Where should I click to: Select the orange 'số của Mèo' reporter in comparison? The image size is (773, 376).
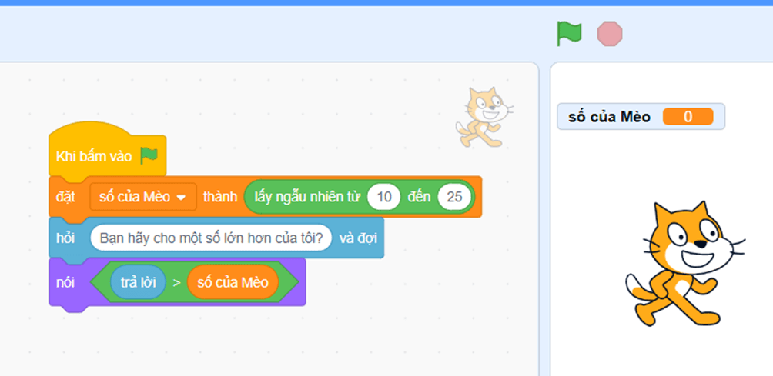(x=233, y=282)
